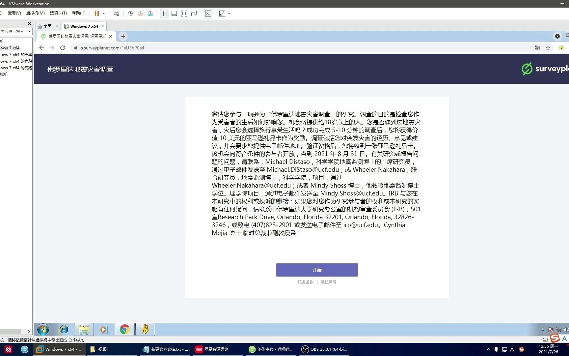The image size is (569, 356).
Task: Open the 隐私声明 privacy link
Action: 328,282
